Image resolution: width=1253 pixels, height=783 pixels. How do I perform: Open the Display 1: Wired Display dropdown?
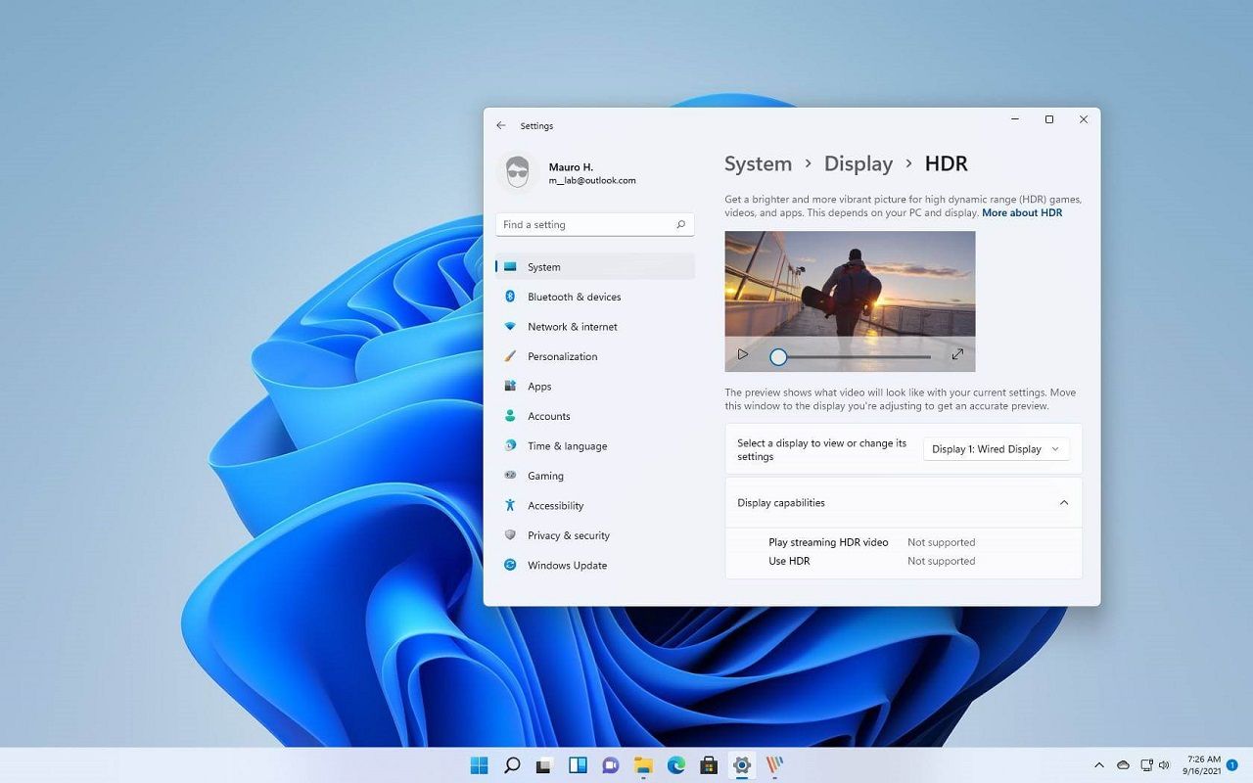(996, 449)
